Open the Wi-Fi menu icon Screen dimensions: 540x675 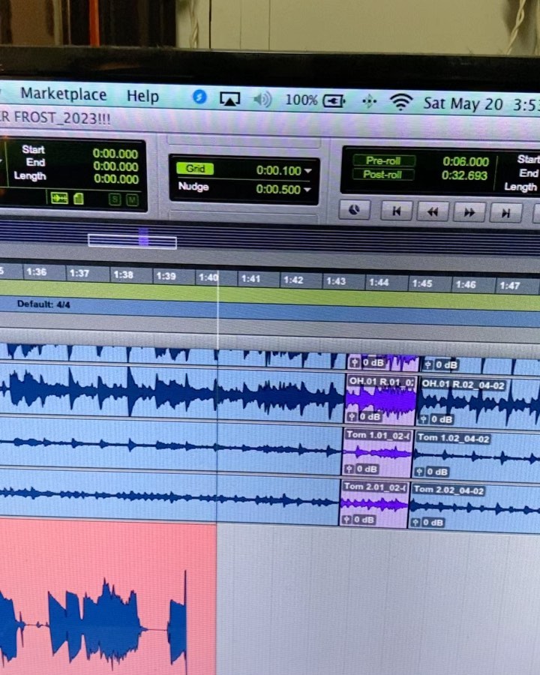pyautogui.click(x=400, y=102)
